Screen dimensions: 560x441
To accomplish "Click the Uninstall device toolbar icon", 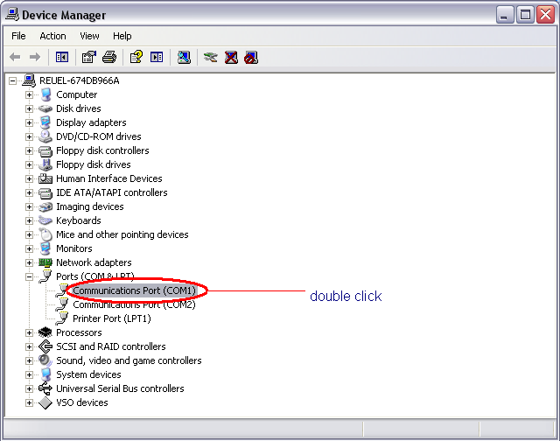I will pyautogui.click(x=231, y=57).
